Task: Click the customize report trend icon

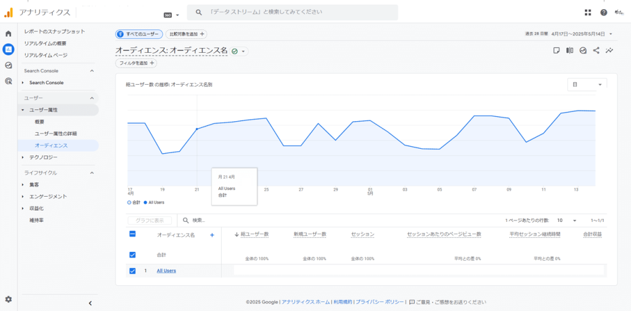Action: 609,50
